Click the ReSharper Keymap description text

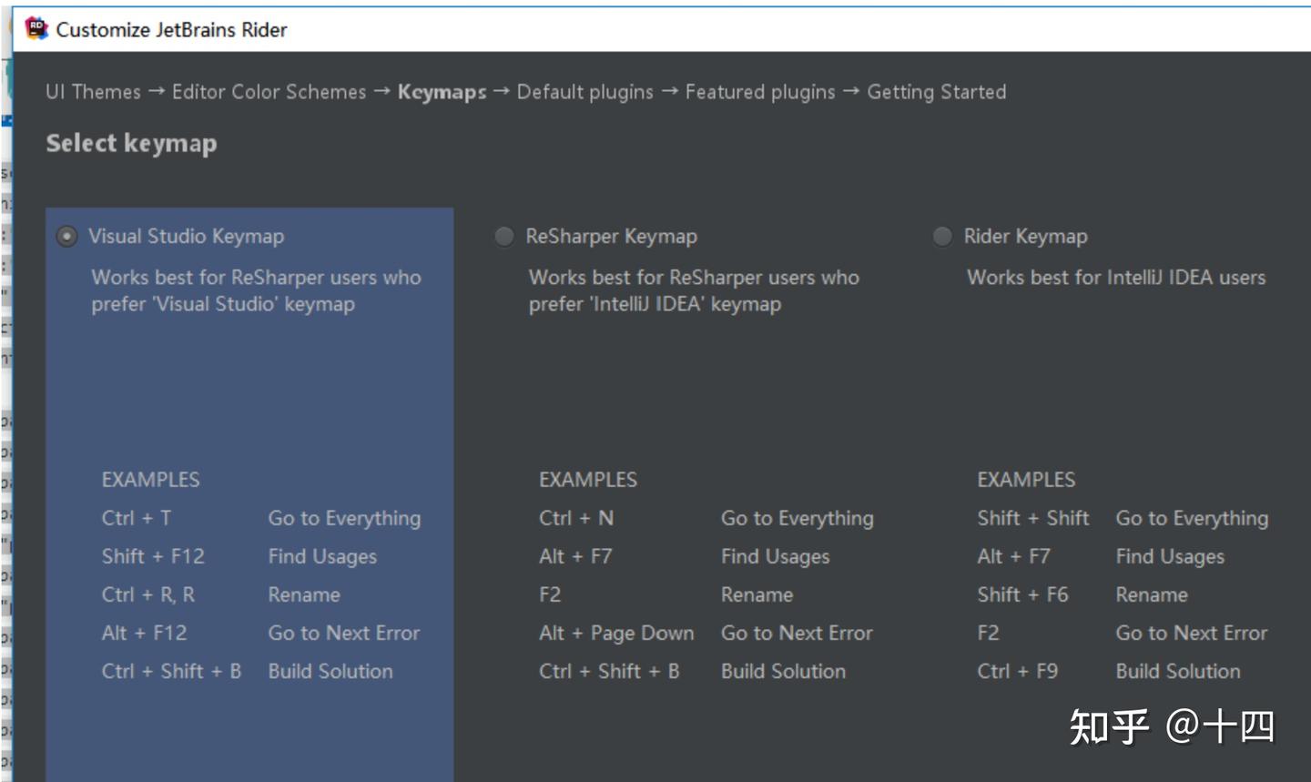[x=693, y=290]
